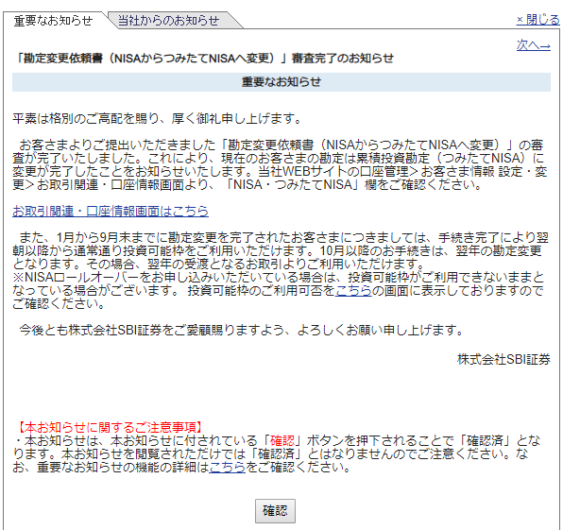
Task: Open the 当社からのお知らせ tab
Action: pyautogui.click(x=169, y=20)
